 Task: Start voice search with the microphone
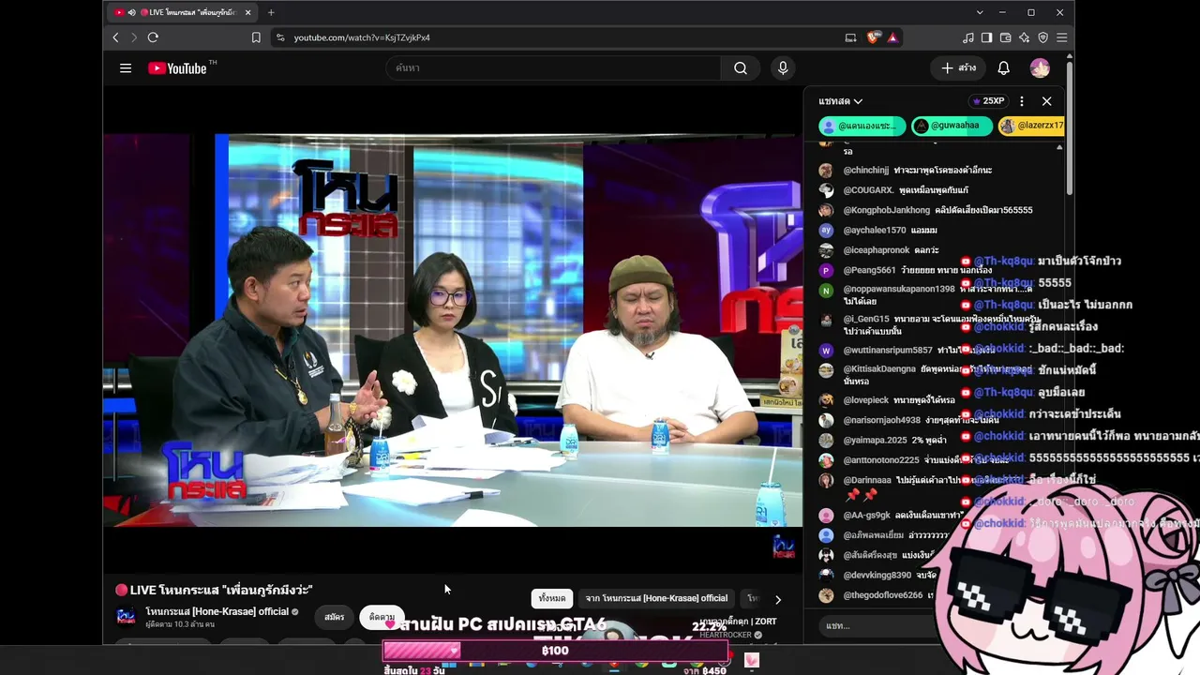(783, 67)
